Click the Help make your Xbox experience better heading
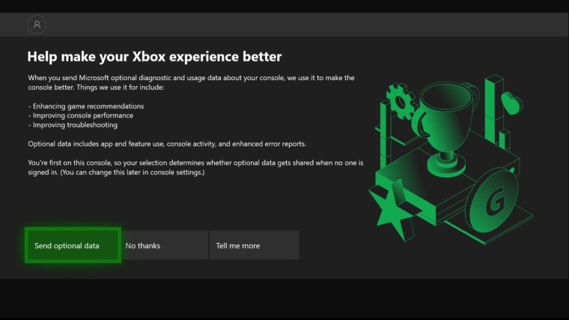569x320 pixels. (154, 57)
